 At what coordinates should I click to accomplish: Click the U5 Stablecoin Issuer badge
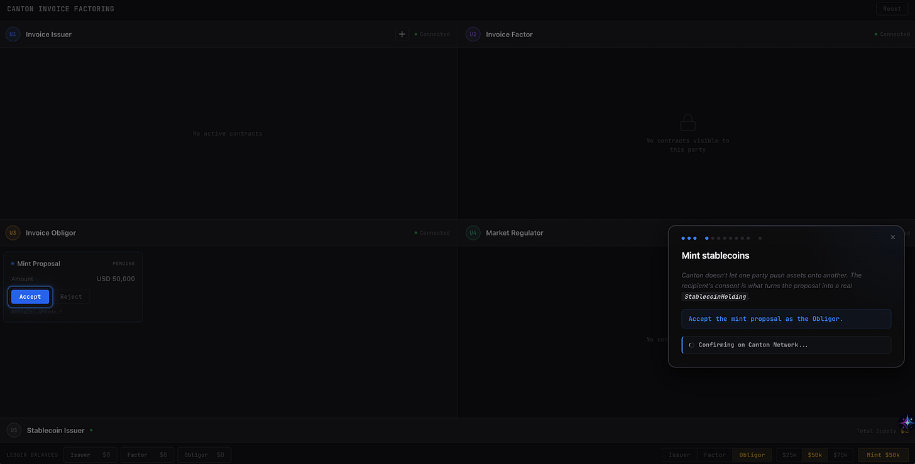(14, 430)
